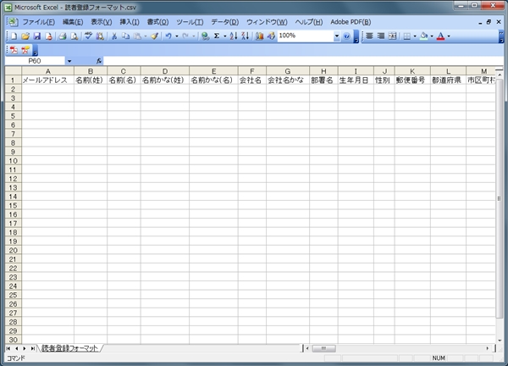Run the spelling check icon
Image resolution: width=508 pixels, height=366 pixels.
point(88,36)
